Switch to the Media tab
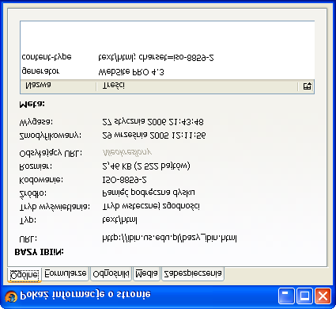This screenshot has height=309, width=336. tap(146, 273)
